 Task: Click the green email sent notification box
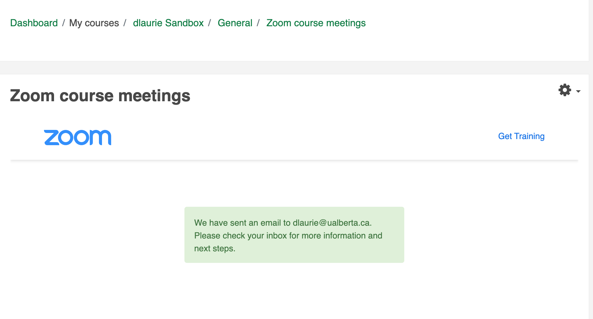click(x=294, y=235)
